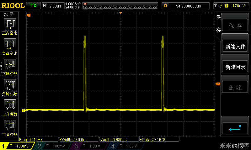The height and width of the screenshot is (150, 251).
Task: Click the back arrow return icon
Action: coord(235,128)
